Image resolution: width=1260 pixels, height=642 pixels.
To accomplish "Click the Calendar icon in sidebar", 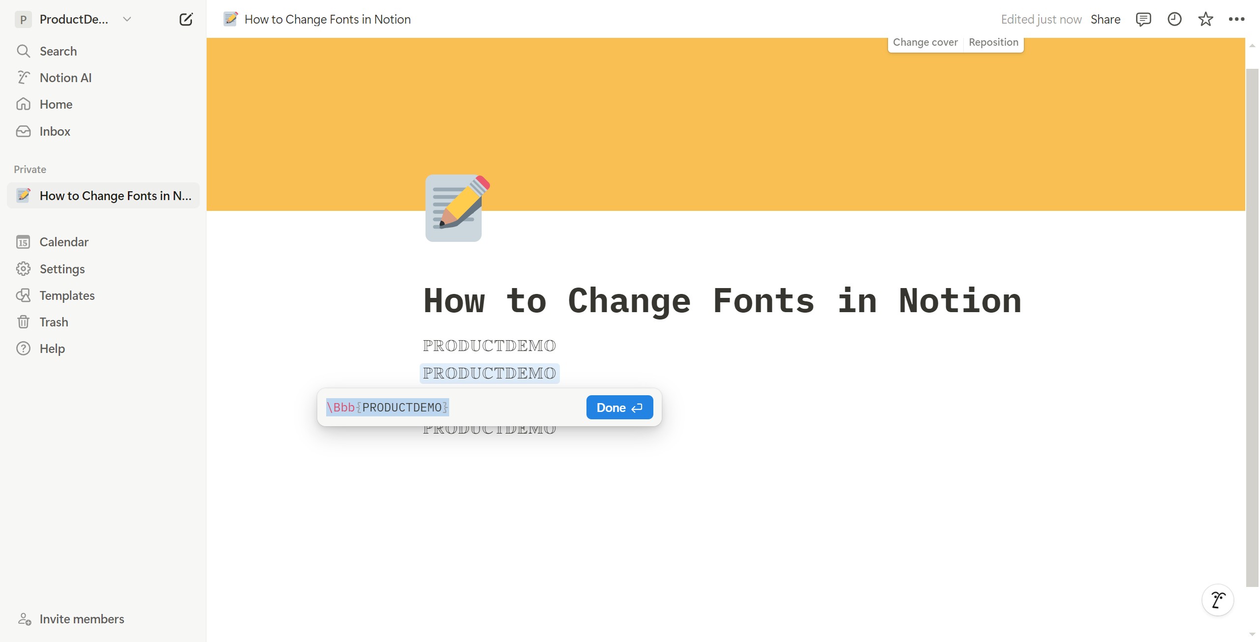I will coord(23,242).
